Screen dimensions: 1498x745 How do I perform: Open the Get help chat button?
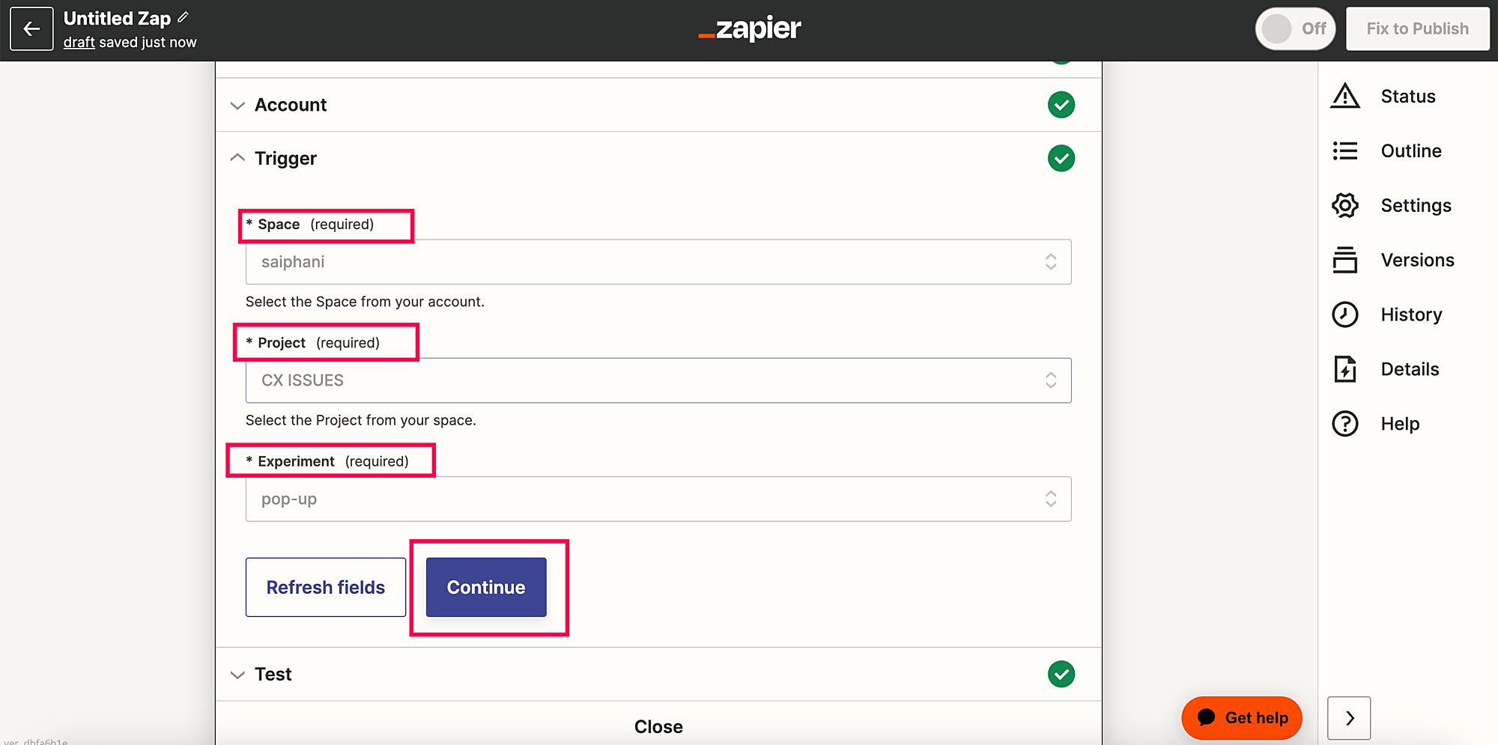point(1242,717)
